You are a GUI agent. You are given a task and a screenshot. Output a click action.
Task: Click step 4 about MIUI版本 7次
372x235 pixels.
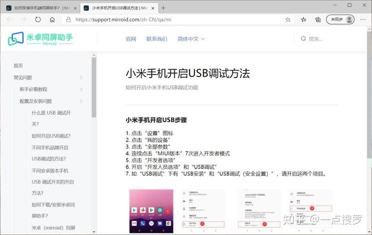point(178,153)
